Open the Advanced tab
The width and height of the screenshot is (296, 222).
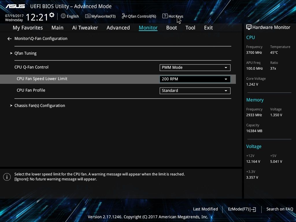point(118,28)
